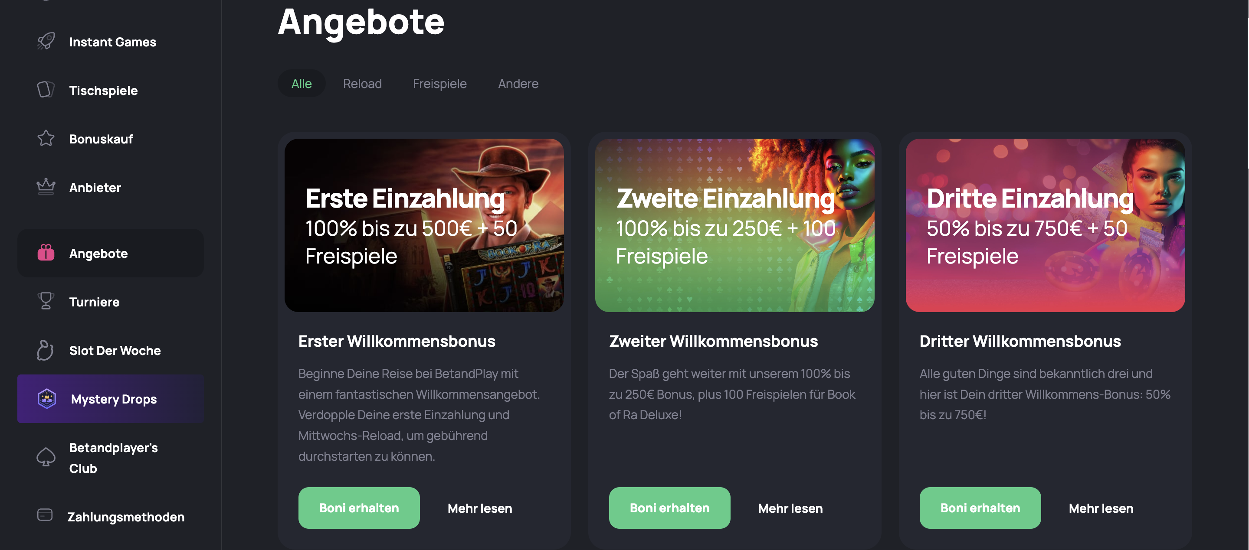Image resolution: width=1249 pixels, height=550 pixels.
Task: Select the Tischspiele cards icon
Action: (46, 90)
